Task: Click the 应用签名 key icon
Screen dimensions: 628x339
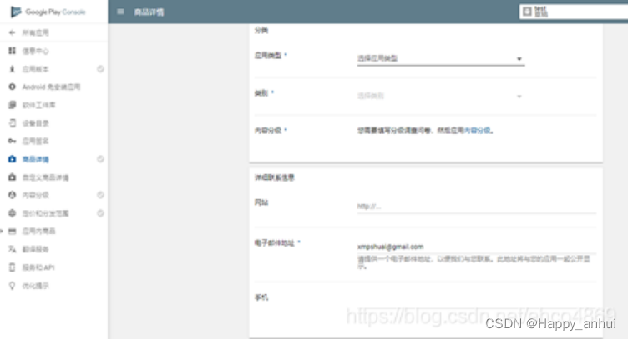Action: click(x=12, y=141)
